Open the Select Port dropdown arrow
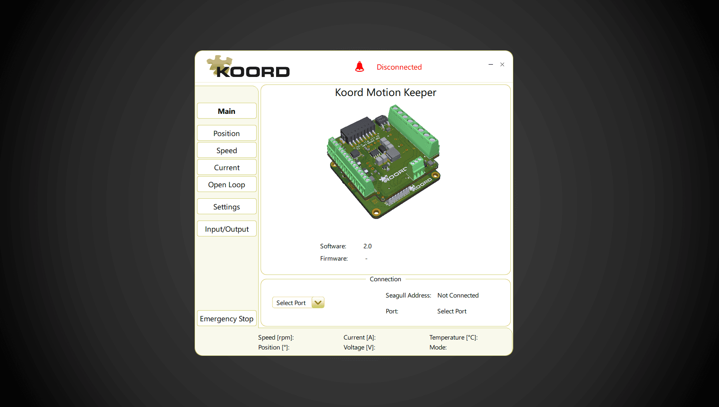The height and width of the screenshot is (407, 719). [318, 303]
